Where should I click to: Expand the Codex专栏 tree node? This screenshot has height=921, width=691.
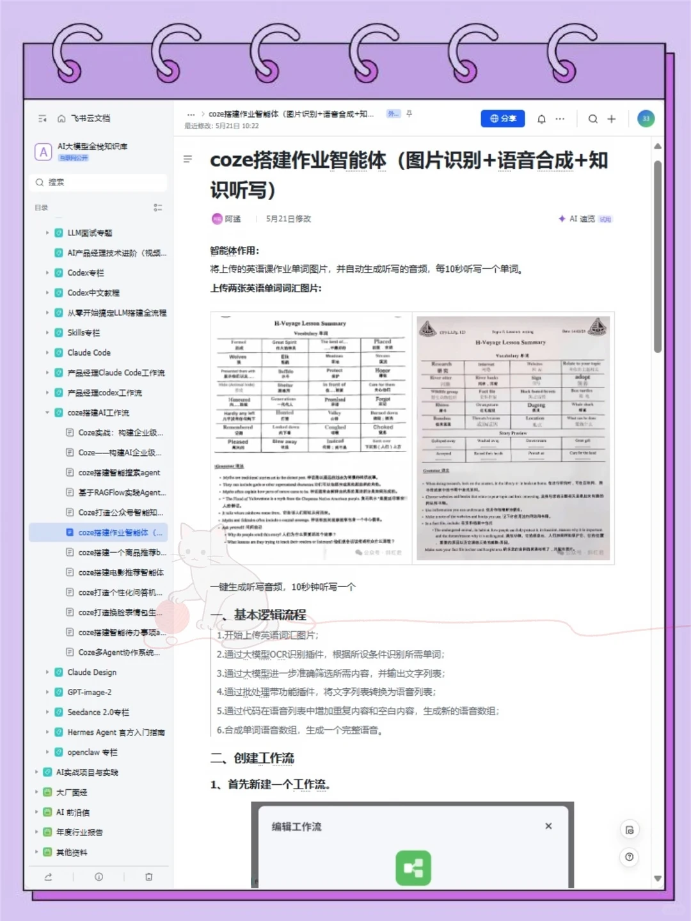point(47,272)
